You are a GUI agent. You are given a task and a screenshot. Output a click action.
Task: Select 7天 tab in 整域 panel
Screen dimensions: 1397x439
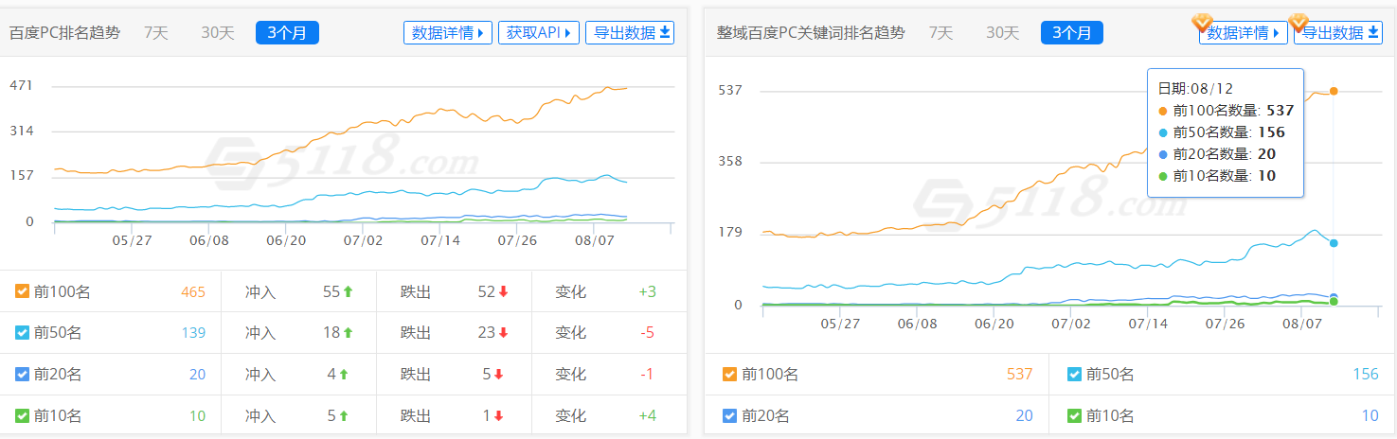point(940,32)
